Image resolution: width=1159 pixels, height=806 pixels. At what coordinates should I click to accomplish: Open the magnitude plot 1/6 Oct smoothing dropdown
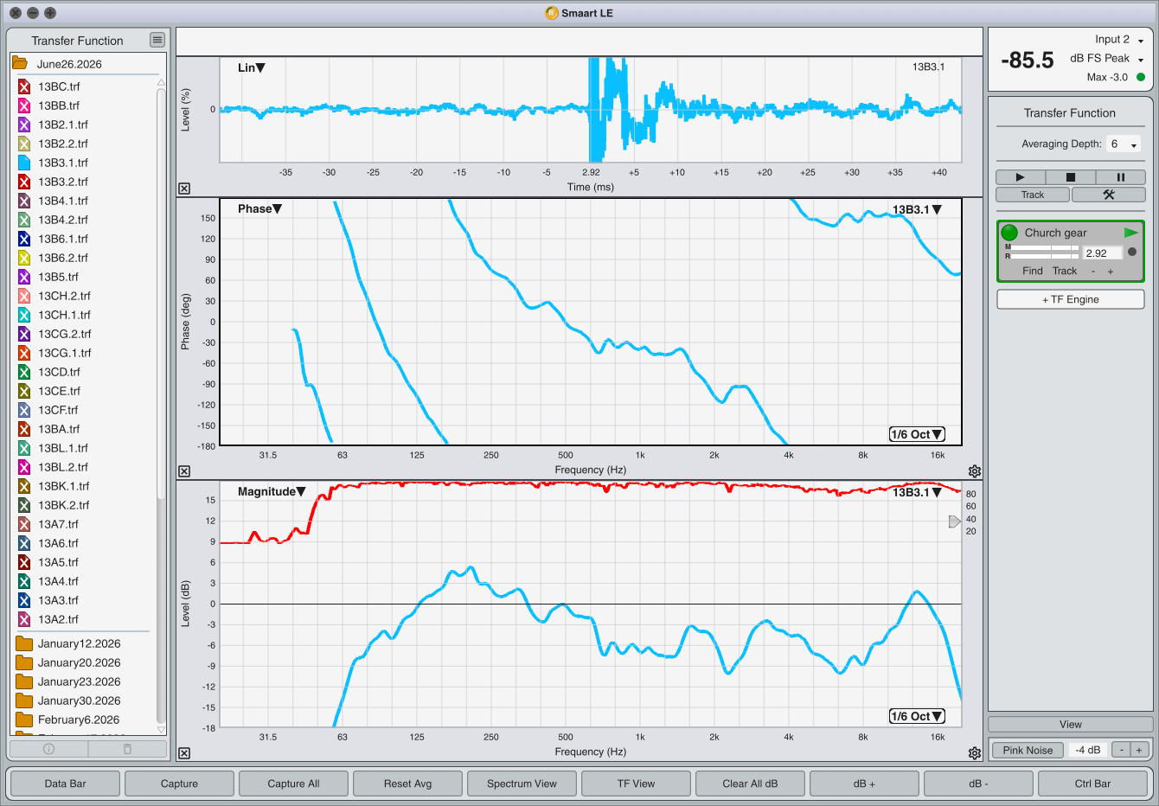(x=917, y=716)
